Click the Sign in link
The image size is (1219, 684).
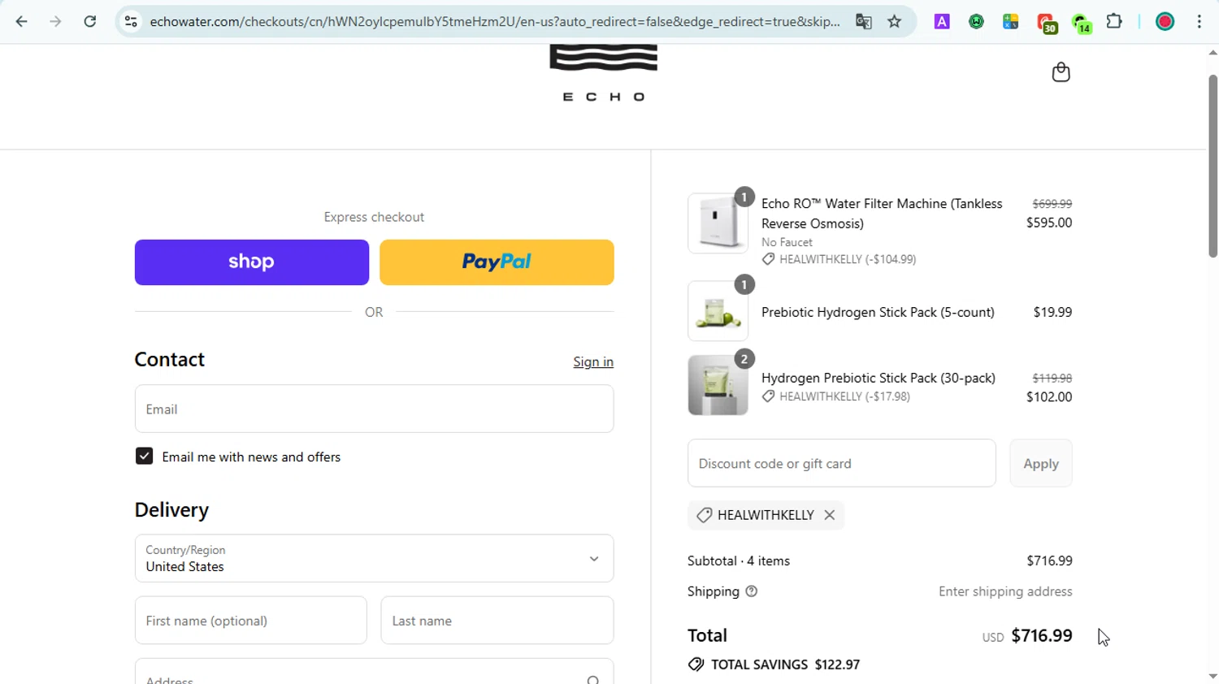click(x=593, y=362)
